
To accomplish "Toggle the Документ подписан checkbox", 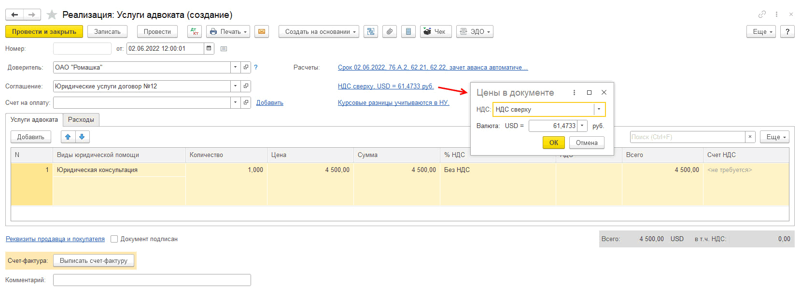I will point(114,239).
